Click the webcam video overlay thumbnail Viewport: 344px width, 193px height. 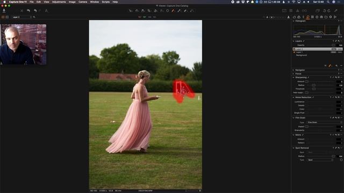pyautogui.click(x=23, y=44)
